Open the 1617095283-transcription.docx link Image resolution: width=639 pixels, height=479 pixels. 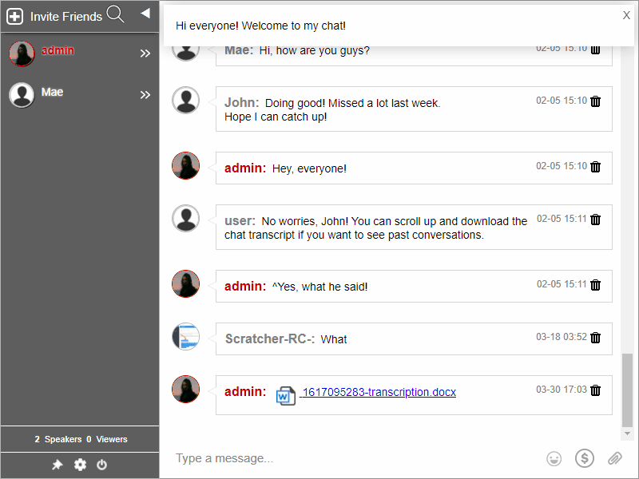point(379,392)
